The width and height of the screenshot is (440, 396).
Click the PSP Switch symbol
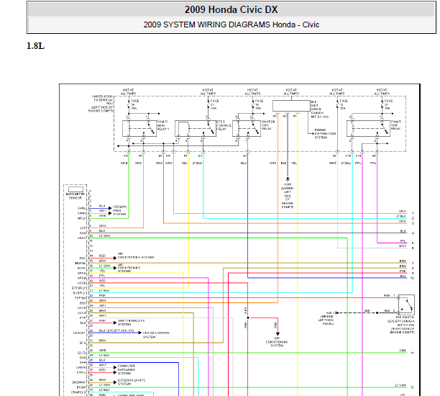(406, 305)
